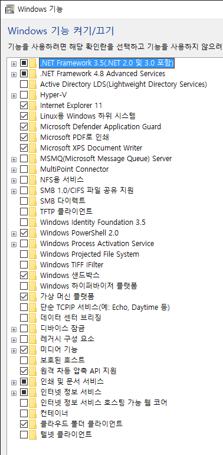Click the Windows Features title bar icon
This screenshot has height=455, width=223.
coord(9,9)
